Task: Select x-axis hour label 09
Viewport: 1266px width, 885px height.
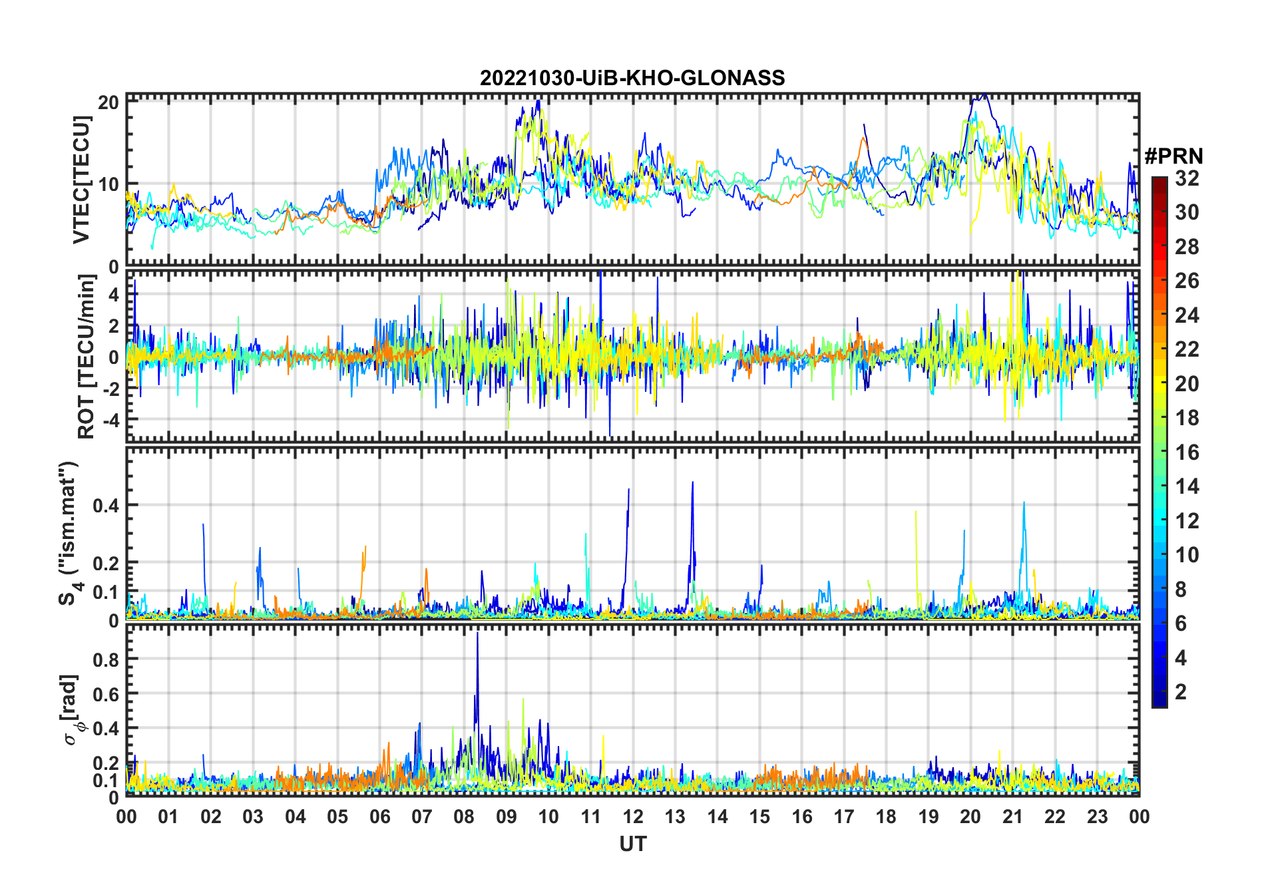Action: (507, 817)
